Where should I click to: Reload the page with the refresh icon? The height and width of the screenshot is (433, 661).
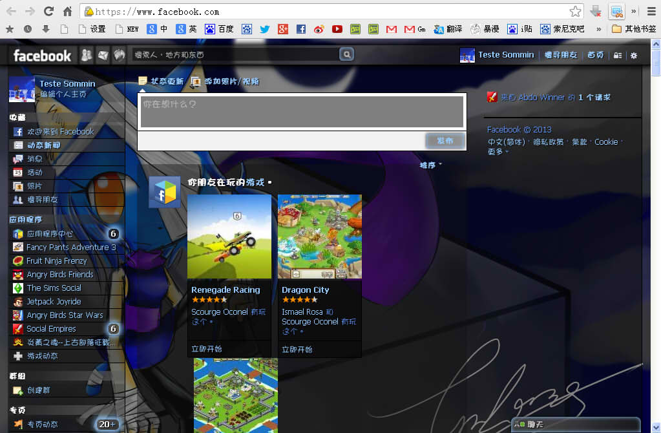[x=49, y=12]
